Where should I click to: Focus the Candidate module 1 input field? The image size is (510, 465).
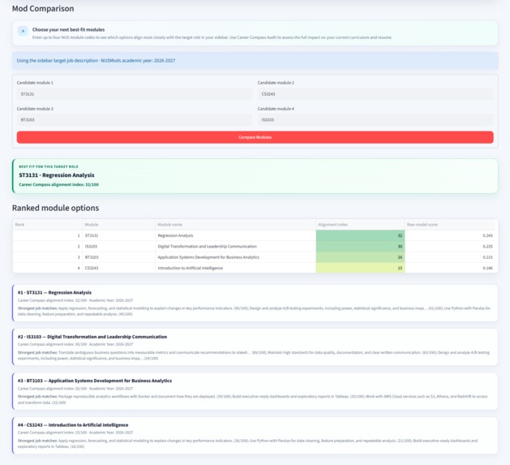tap(135, 94)
